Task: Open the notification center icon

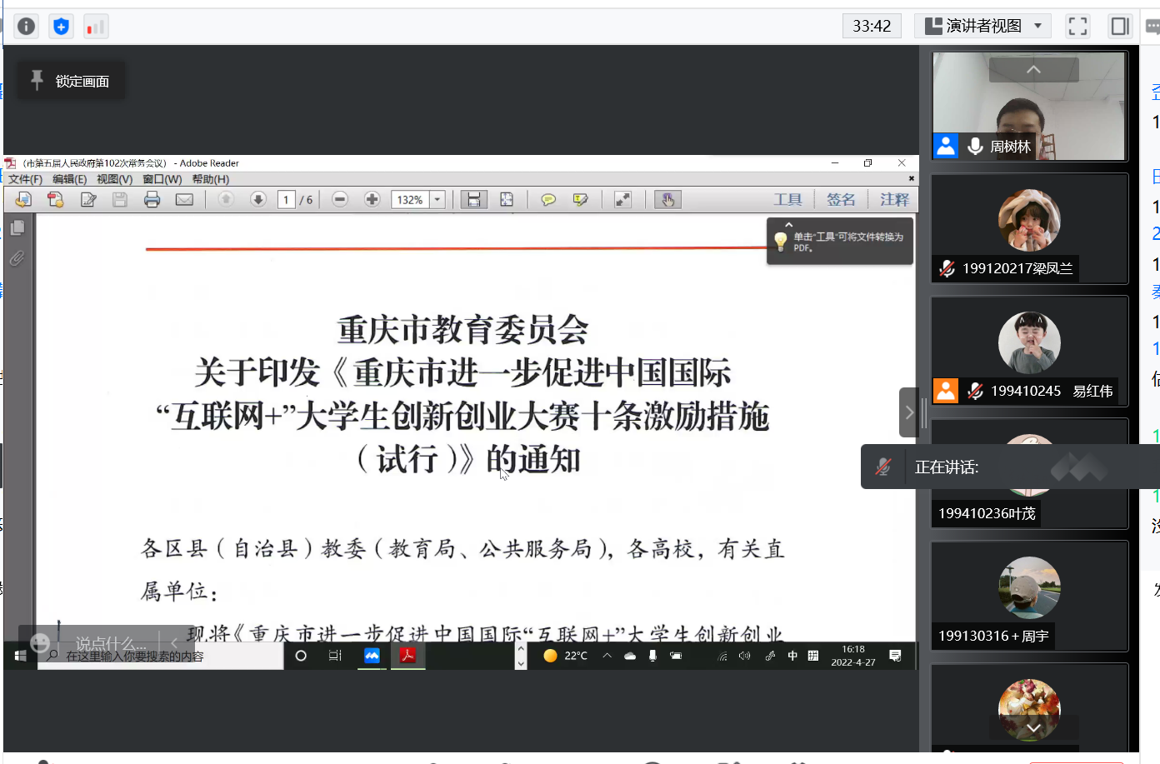Action: click(x=895, y=656)
